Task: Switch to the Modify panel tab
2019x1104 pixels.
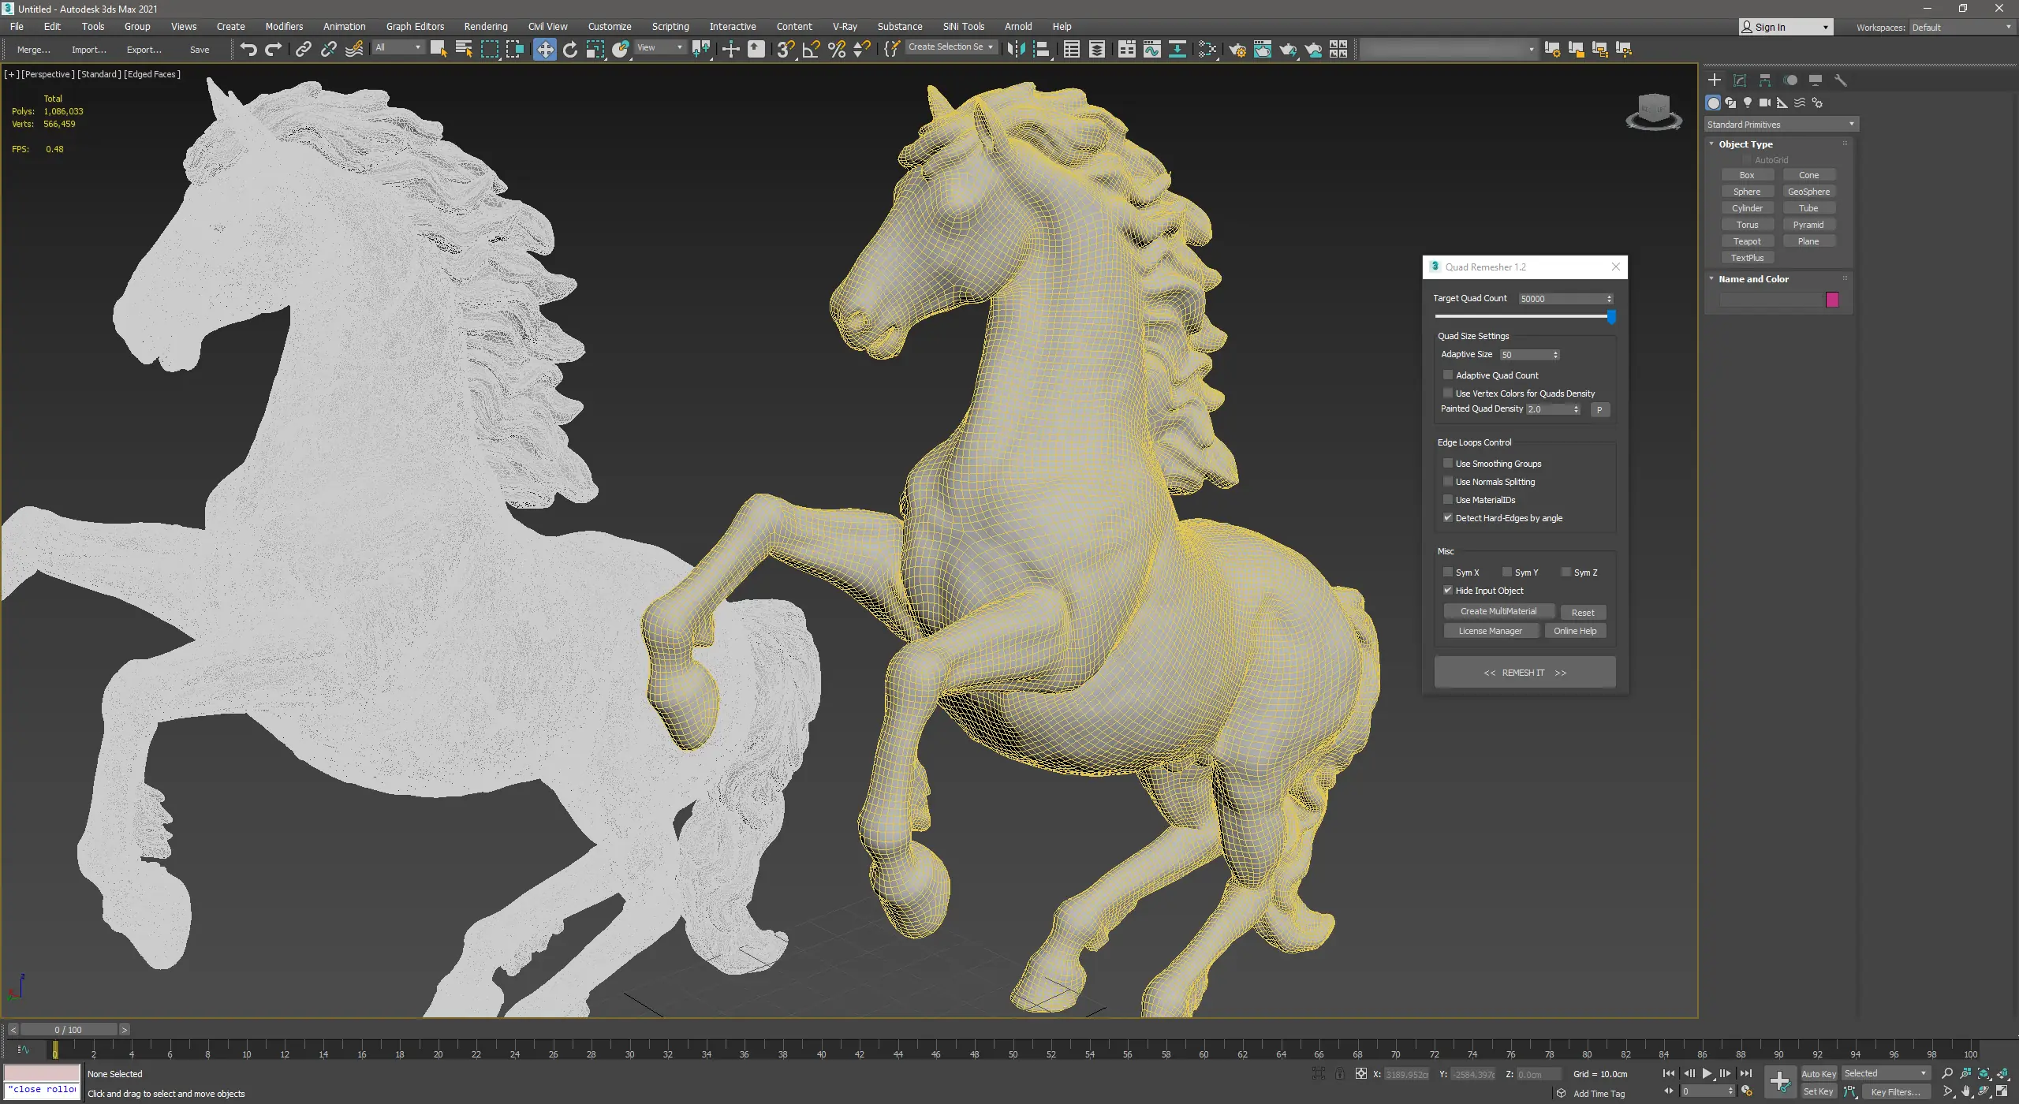Action: 1740,80
